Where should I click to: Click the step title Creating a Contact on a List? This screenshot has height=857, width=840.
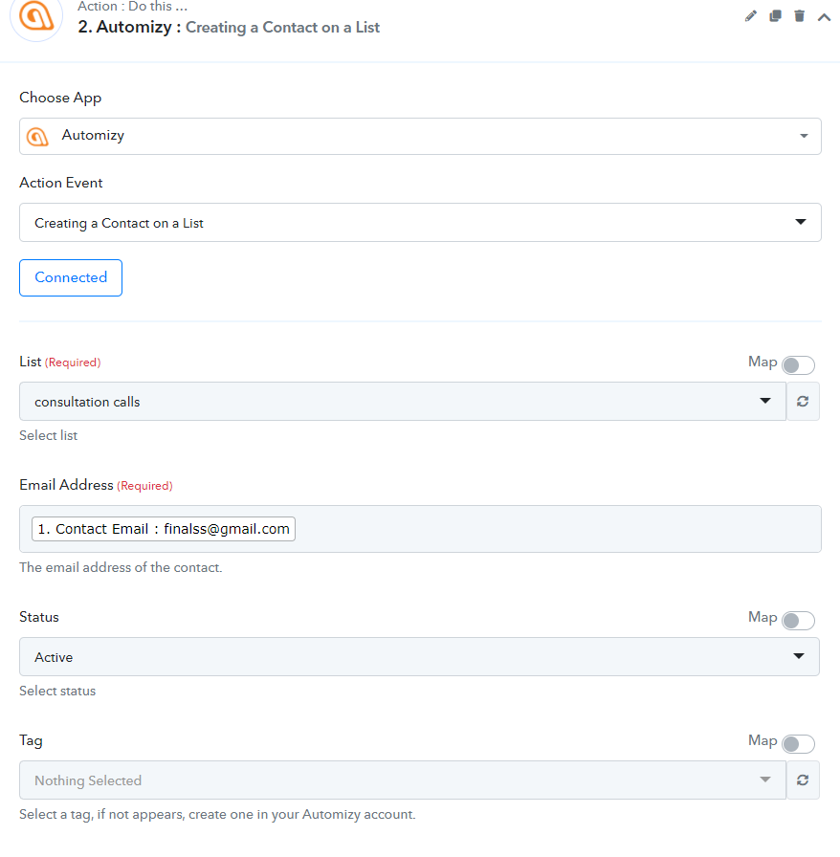click(282, 28)
